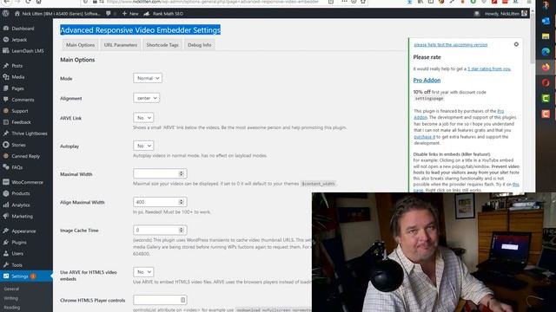Click the Pages sidebar icon
556x312 pixels.
6,88
